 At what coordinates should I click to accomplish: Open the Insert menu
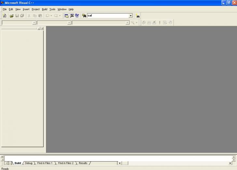coord(26,9)
